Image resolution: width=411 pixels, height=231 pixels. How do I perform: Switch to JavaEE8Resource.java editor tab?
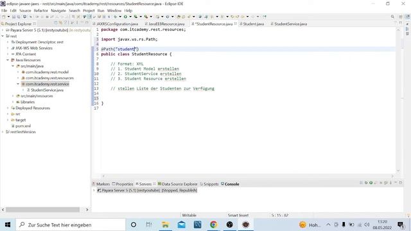tap(164, 24)
